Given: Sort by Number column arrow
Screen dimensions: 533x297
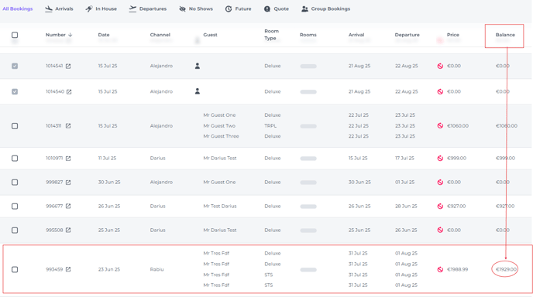Looking at the screenshot, I should 70,35.
